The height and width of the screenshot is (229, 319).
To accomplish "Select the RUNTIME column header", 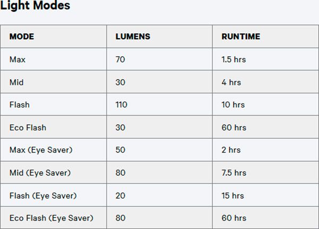I will click(241, 37).
